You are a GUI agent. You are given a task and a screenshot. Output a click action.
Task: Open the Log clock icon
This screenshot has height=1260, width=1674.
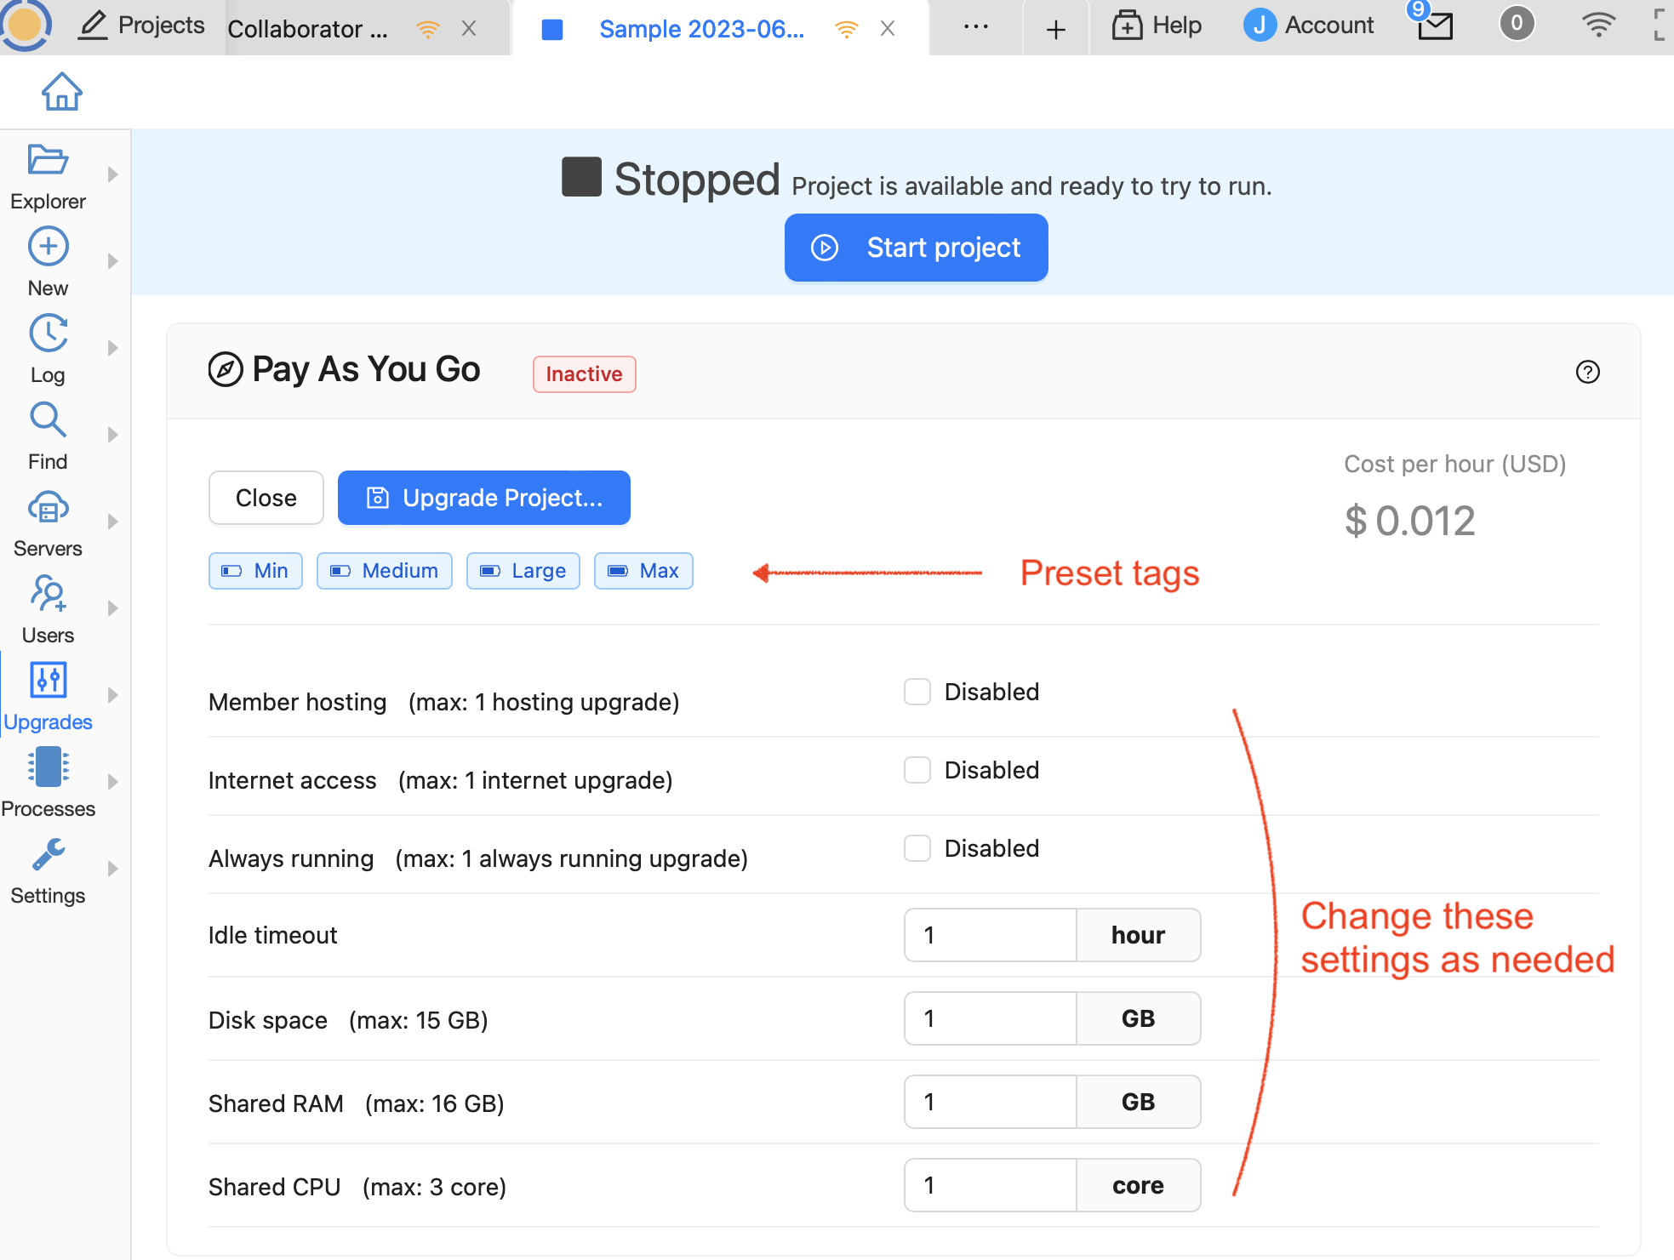[48, 334]
